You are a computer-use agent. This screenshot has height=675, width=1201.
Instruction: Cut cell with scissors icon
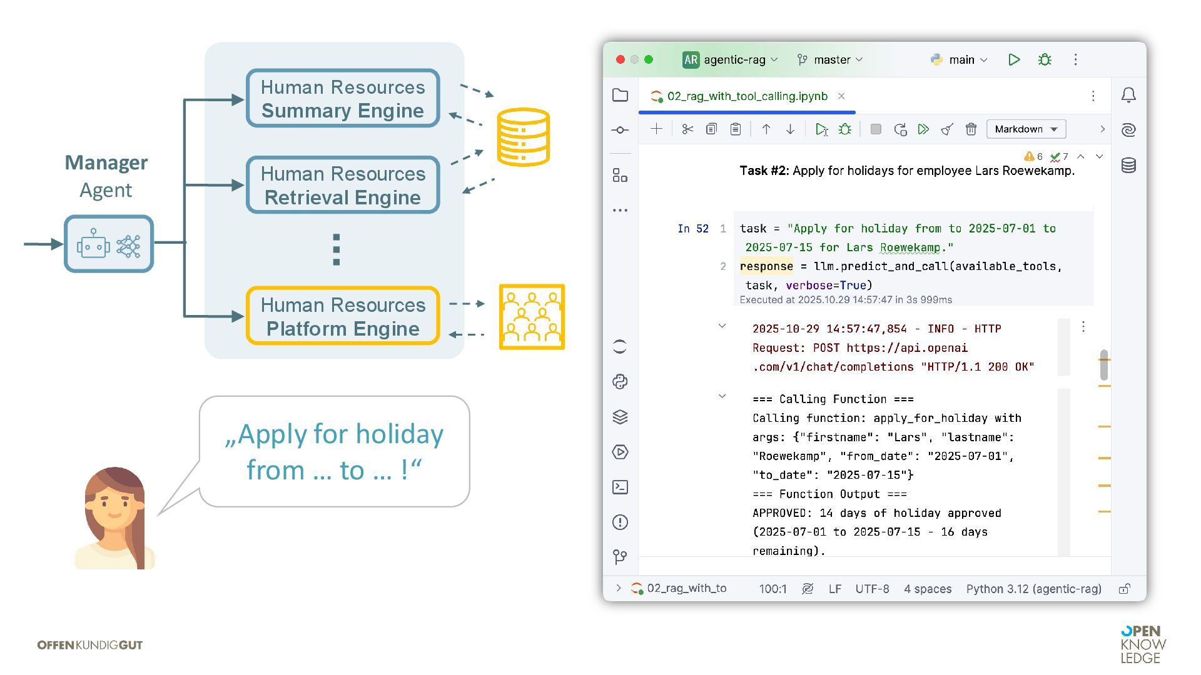pos(687,129)
